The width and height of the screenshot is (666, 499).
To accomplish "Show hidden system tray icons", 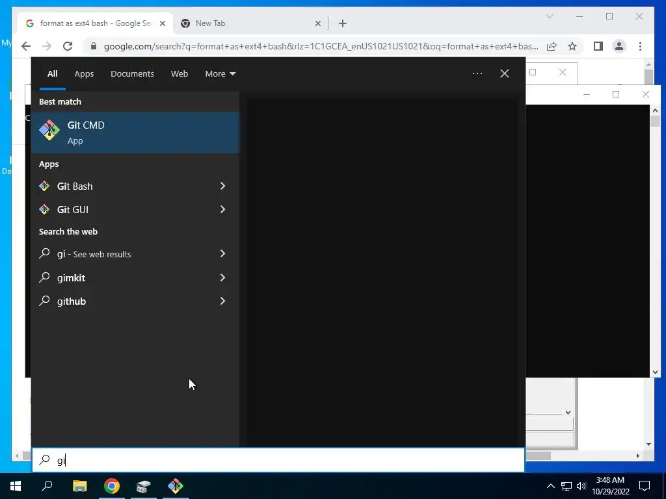I will click(x=550, y=486).
